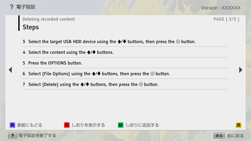Advance to next page with right arrow

(241, 70)
